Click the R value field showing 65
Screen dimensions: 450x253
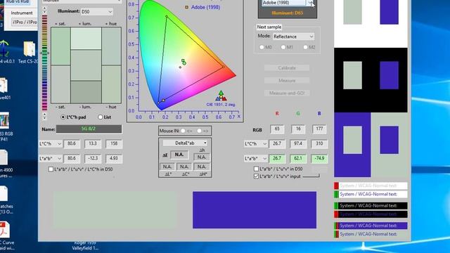coord(277,129)
